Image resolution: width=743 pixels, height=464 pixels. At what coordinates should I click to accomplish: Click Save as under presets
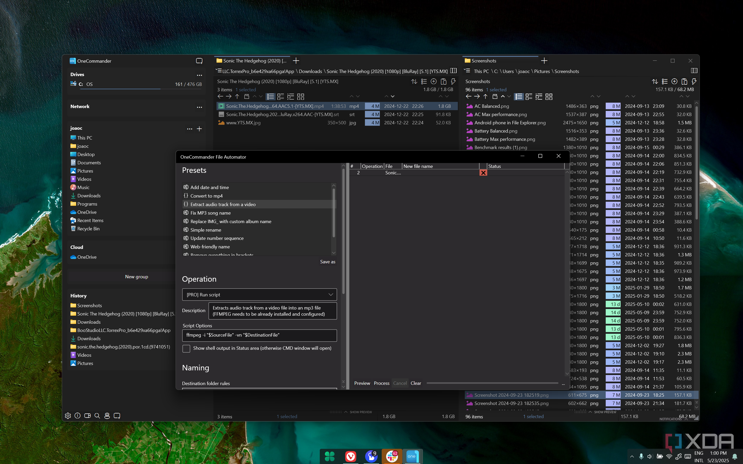click(x=327, y=262)
